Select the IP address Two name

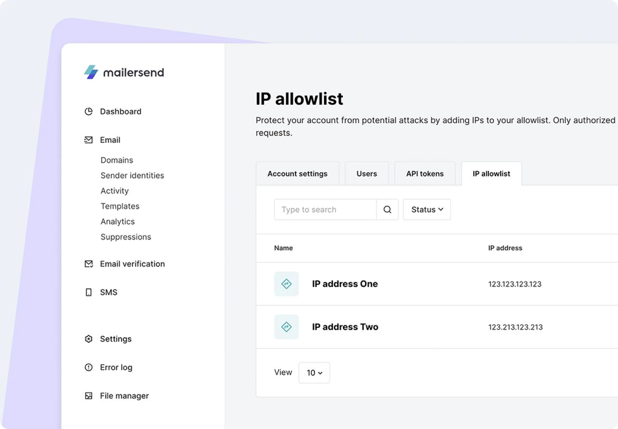point(345,327)
